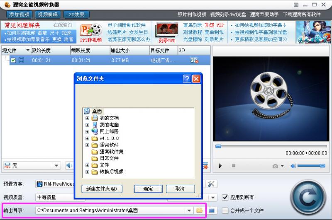Click the 3D effect icon in file row
Image resolution: width=332 pixels, height=220 pixels.
pyautogui.click(x=194, y=60)
